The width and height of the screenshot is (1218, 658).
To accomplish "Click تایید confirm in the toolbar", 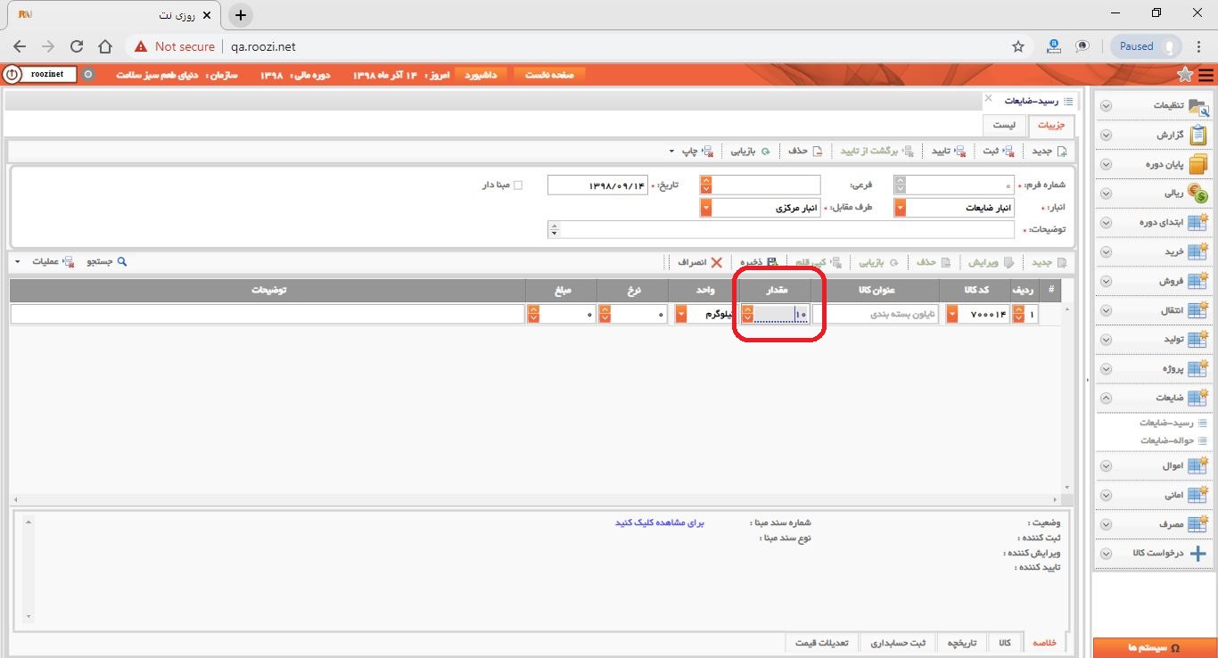I will pyautogui.click(x=949, y=151).
